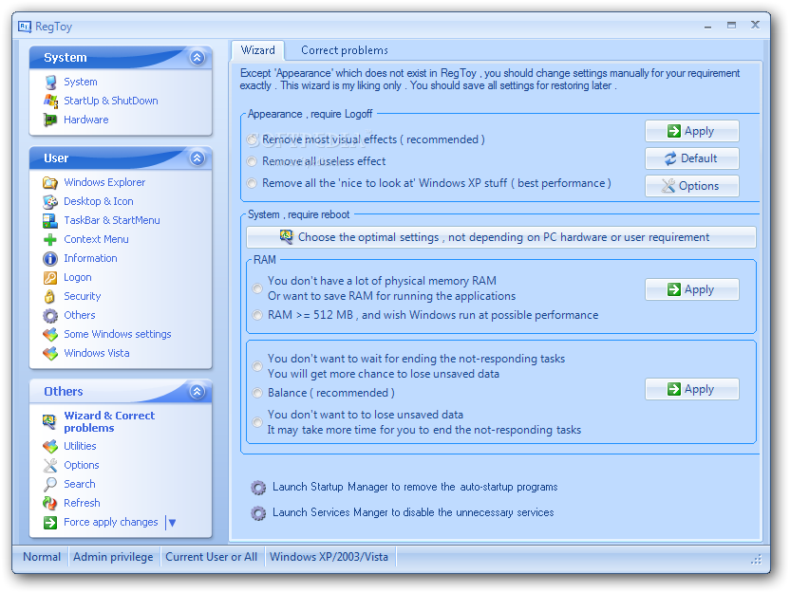
Task: Click the Utilities icon
Action: tap(50, 446)
